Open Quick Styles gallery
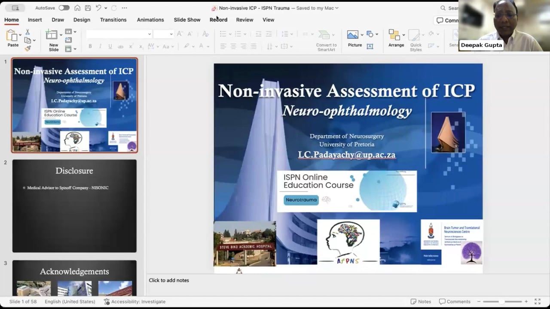The image size is (550, 309). (416, 41)
